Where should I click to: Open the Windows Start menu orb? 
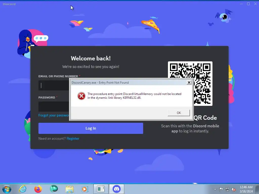click(7, 189)
